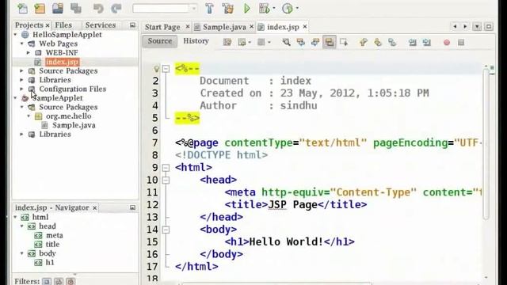Switch to History view
Viewport: 507px width, 285px height.
point(196,41)
